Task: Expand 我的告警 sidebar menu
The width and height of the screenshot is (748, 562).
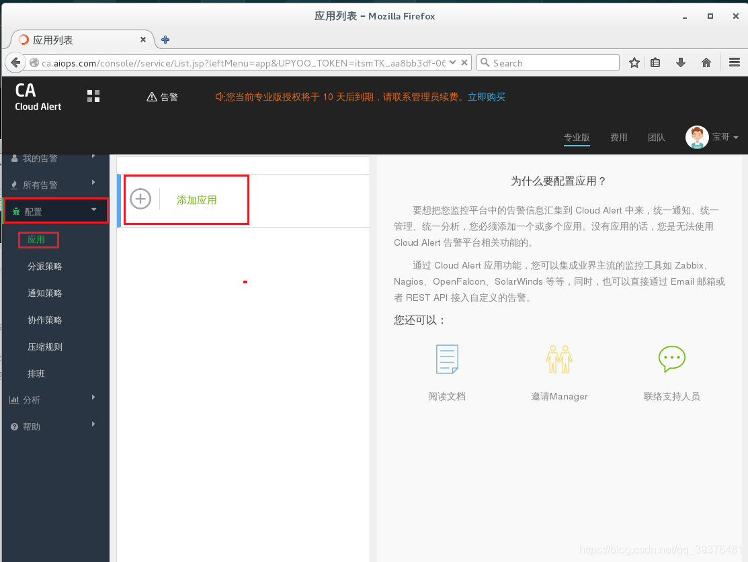Action: tap(55, 158)
